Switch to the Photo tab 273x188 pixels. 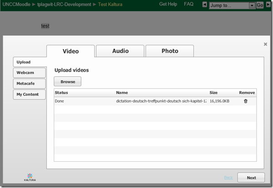170,51
